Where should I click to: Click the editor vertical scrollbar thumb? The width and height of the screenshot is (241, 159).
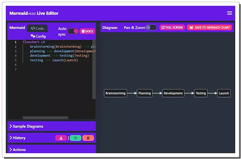(94, 69)
